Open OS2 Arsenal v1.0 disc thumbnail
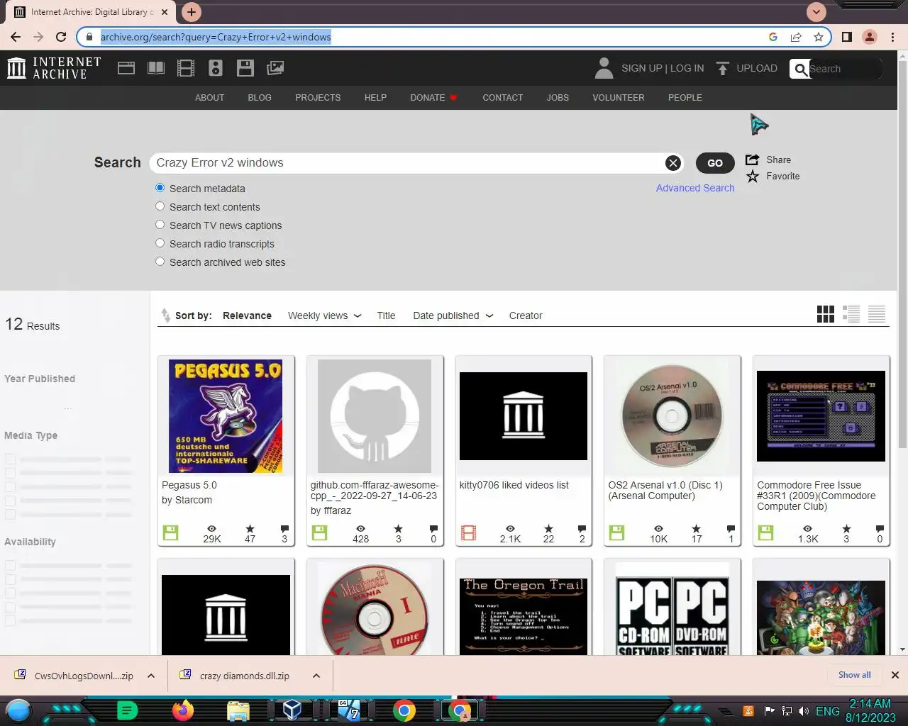The width and height of the screenshot is (908, 726). click(672, 416)
